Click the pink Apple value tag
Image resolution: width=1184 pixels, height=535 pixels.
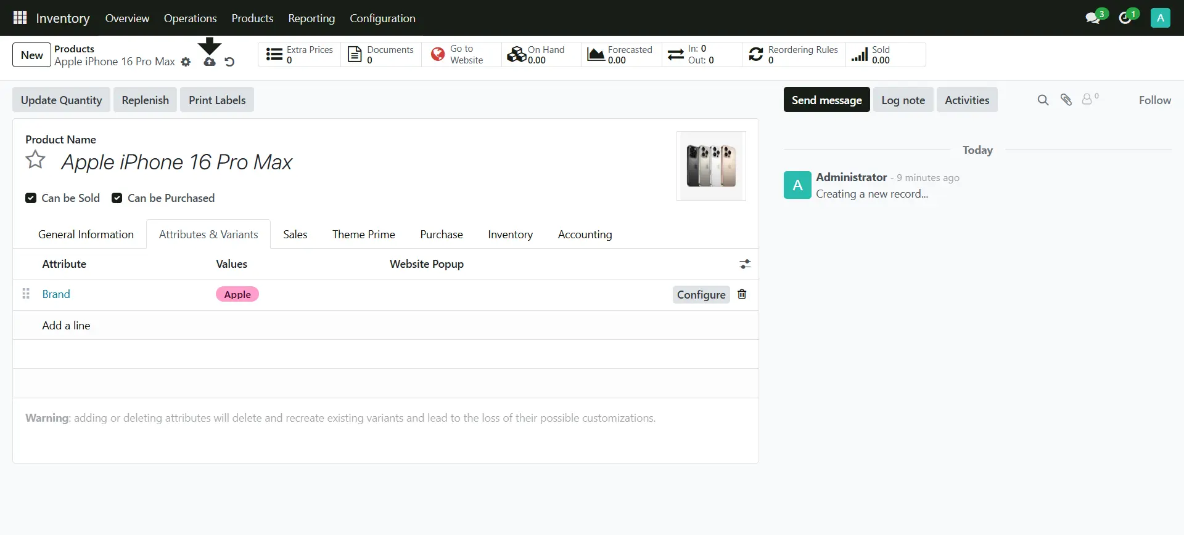tap(237, 294)
